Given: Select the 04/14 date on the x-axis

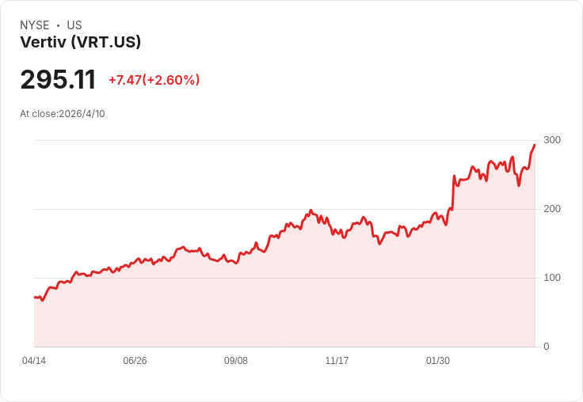Looking at the screenshot, I should [34, 361].
